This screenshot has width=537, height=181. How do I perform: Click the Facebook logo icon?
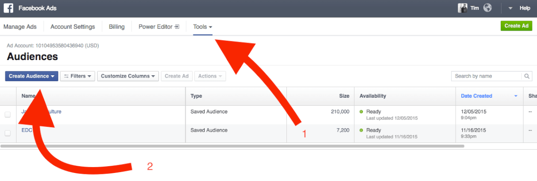tap(8, 8)
